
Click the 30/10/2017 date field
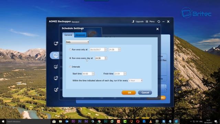click(97, 50)
